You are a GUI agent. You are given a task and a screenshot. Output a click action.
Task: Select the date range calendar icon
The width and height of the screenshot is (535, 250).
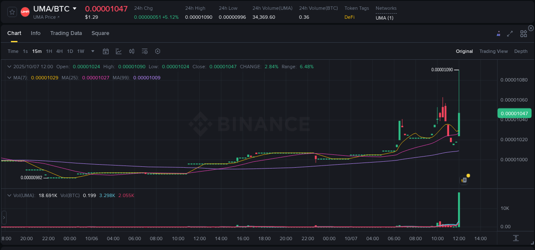point(106,51)
